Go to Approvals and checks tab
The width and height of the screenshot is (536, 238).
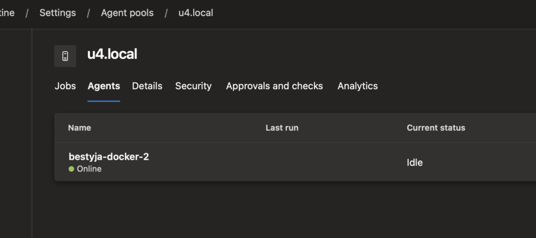click(274, 86)
